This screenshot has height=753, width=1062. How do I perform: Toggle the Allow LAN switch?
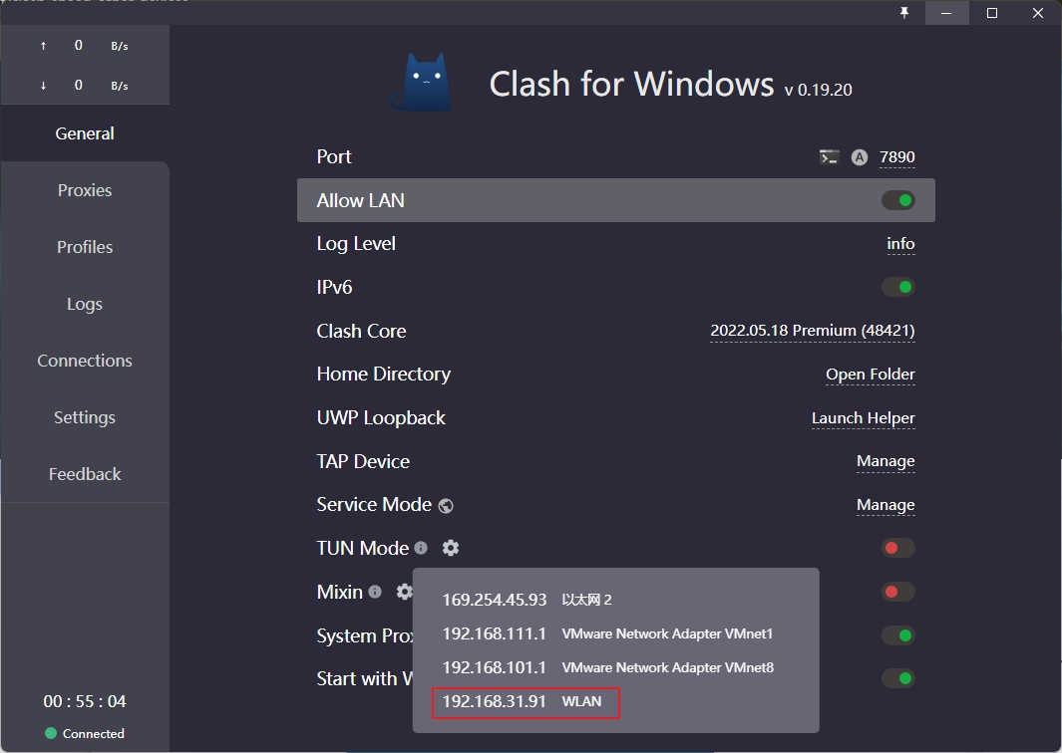(x=898, y=200)
